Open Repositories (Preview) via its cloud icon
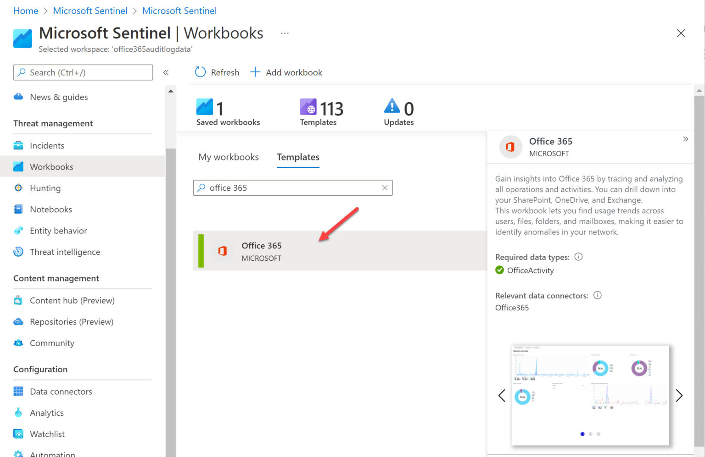Image resolution: width=705 pixels, height=457 pixels. tap(18, 321)
